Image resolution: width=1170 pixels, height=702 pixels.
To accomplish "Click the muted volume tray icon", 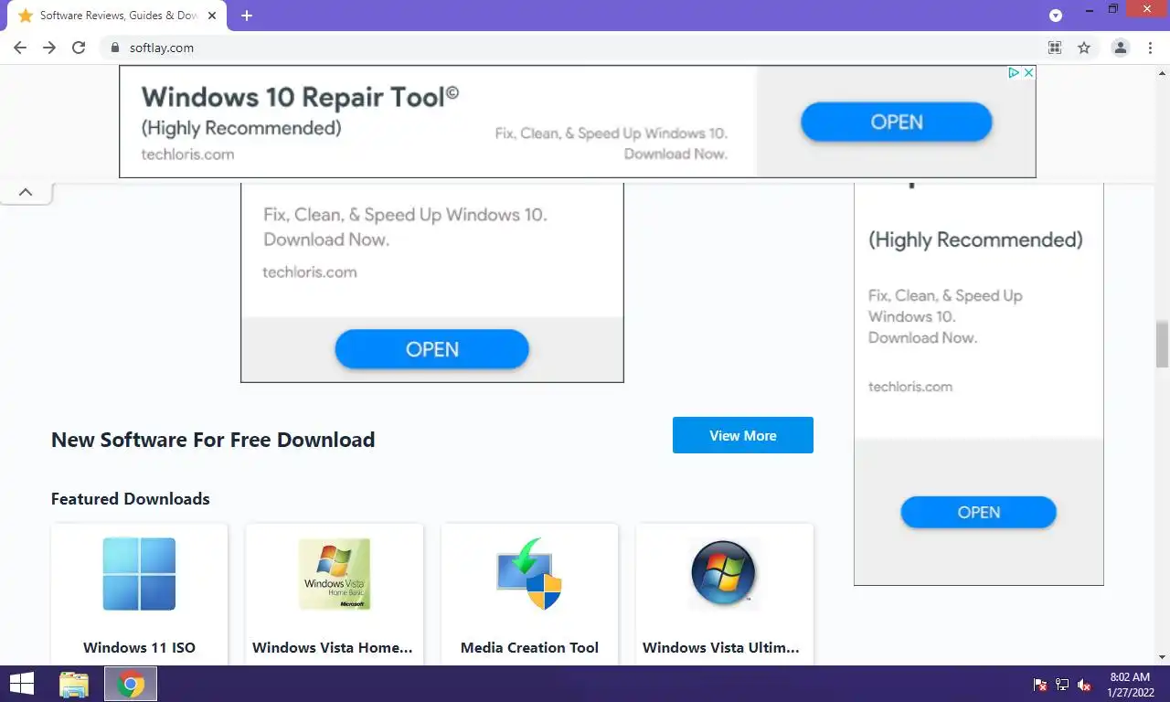I will [x=1085, y=685].
